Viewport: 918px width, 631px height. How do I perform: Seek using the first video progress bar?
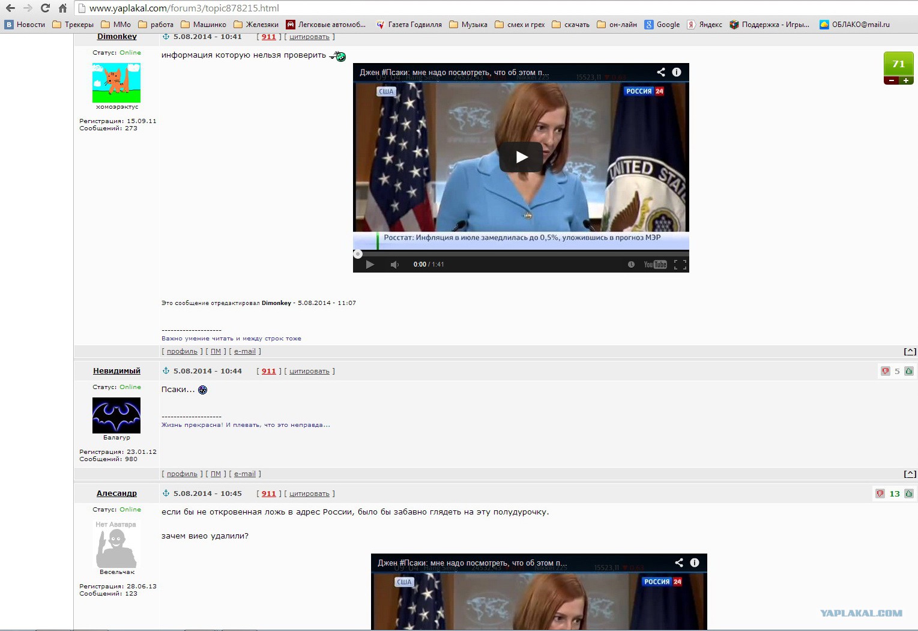pyautogui.click(x=521, y=254)
